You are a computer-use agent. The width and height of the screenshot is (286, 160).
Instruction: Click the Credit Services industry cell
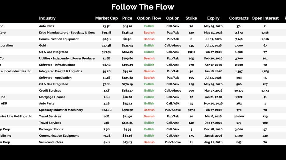[x=50, y=91]
